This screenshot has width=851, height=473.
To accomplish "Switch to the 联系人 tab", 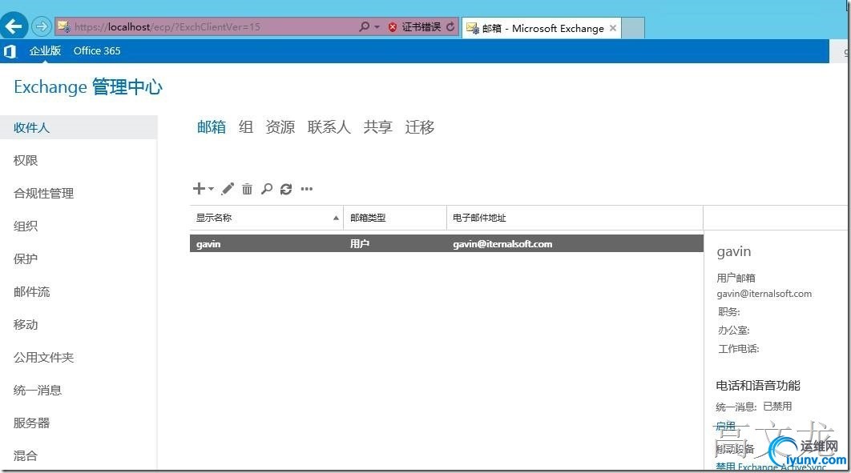I will [x=329, y=126].
